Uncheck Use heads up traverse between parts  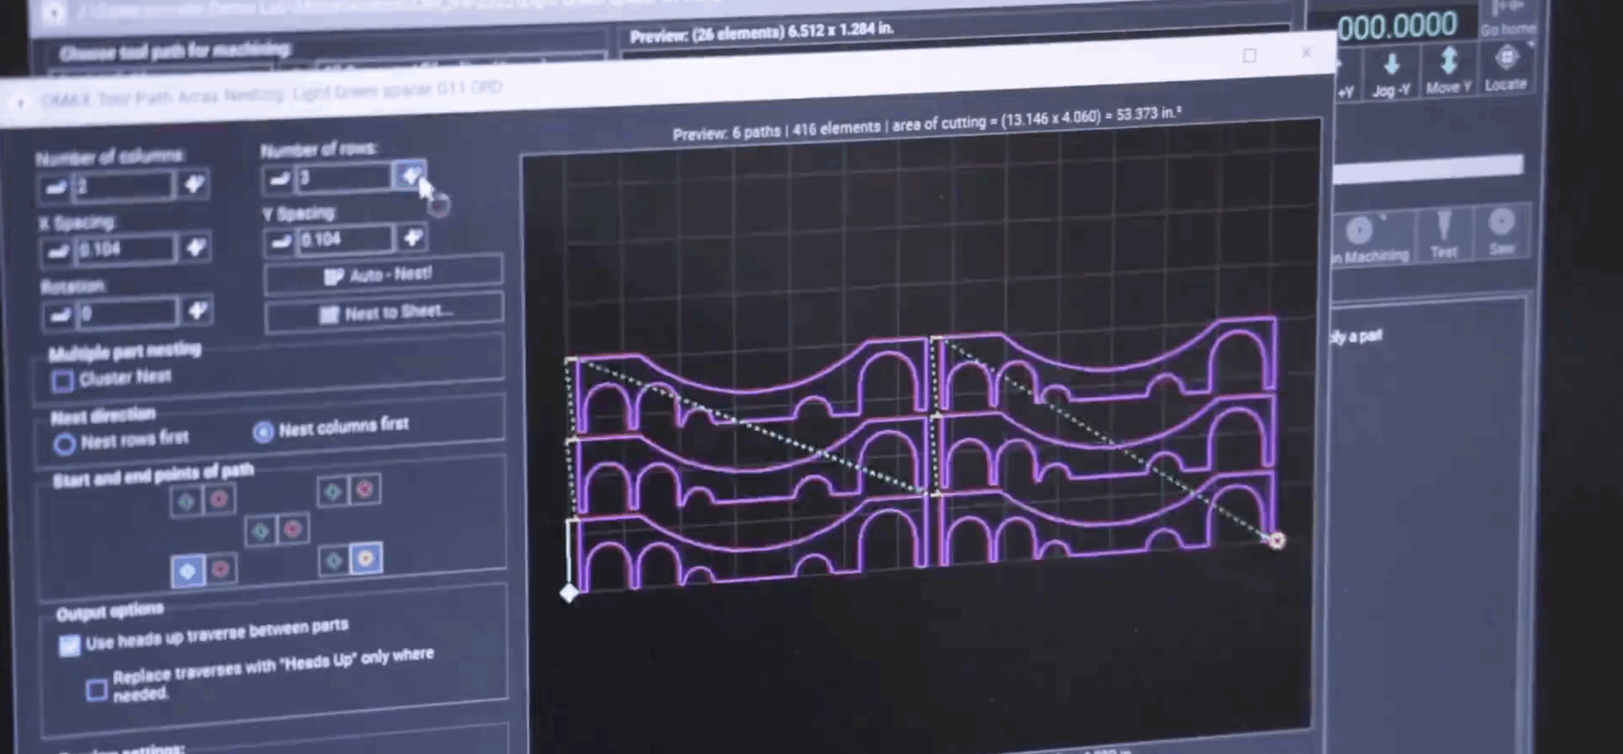coord(69,645)
